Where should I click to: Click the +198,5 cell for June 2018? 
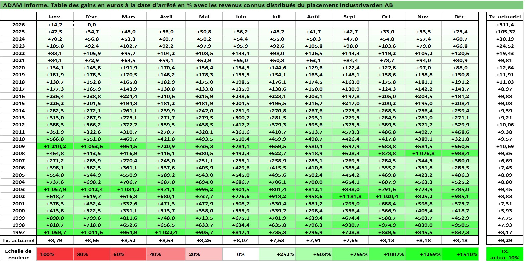tap(241, 82)
